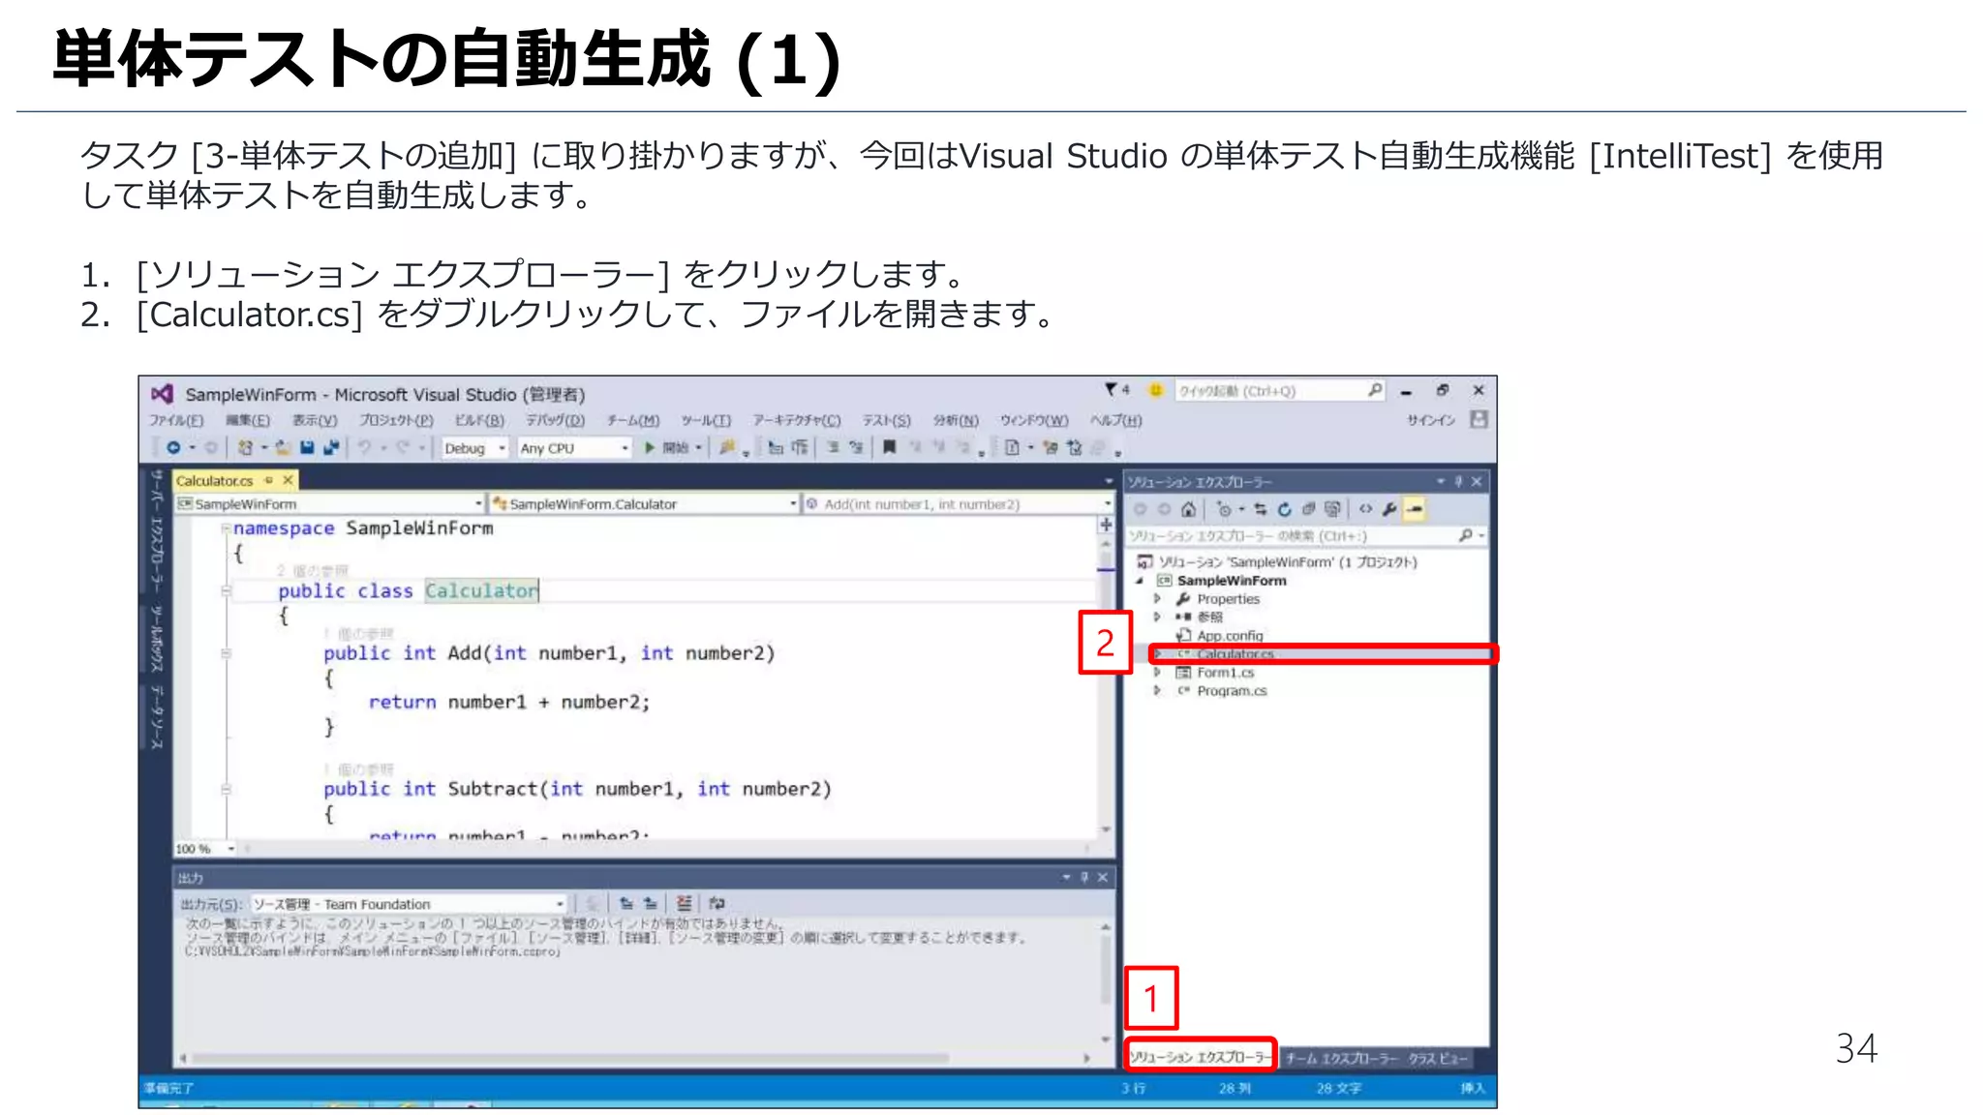Viewport: 1983px width, 1115px height.
Task: Open the 100 % zoom dropdown in editor
Action: (204, 849)
